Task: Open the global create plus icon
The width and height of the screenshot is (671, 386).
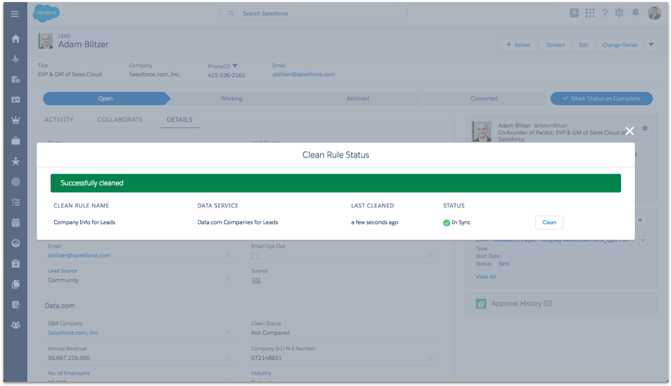Action: 574,13
